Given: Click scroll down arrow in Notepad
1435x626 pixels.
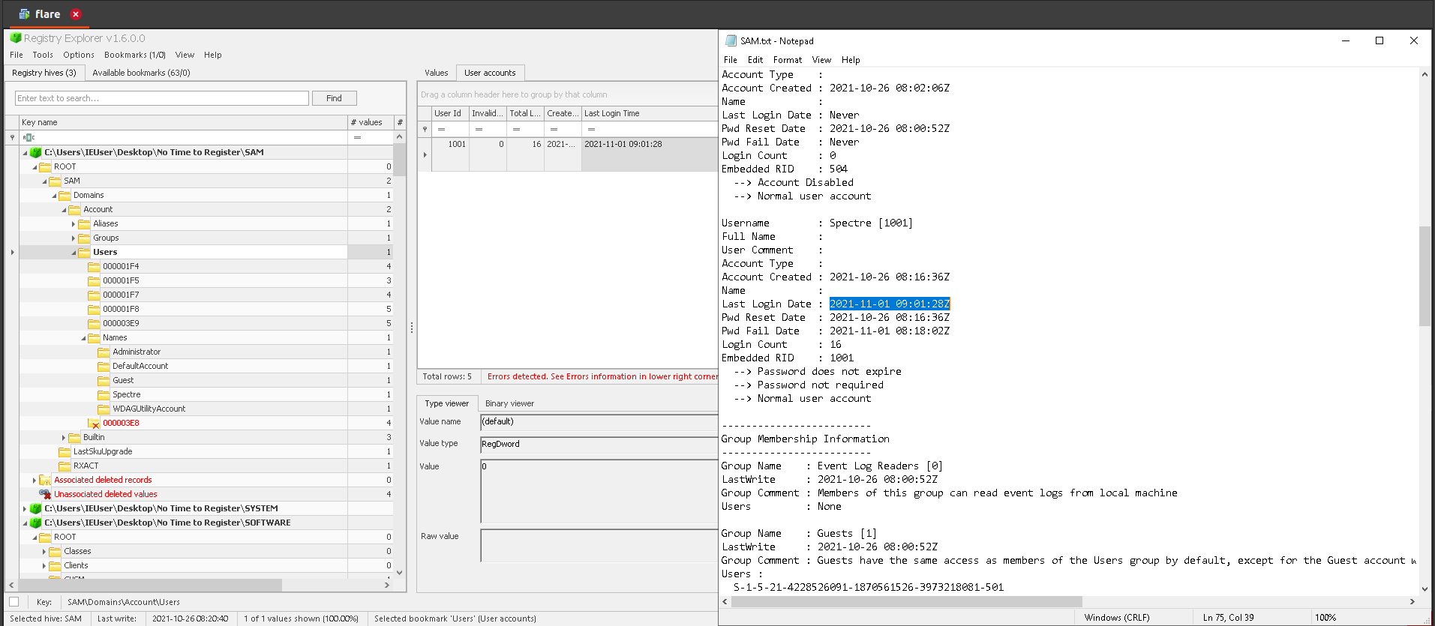Looking at the screenshot, I should (x=1424, y=589).
